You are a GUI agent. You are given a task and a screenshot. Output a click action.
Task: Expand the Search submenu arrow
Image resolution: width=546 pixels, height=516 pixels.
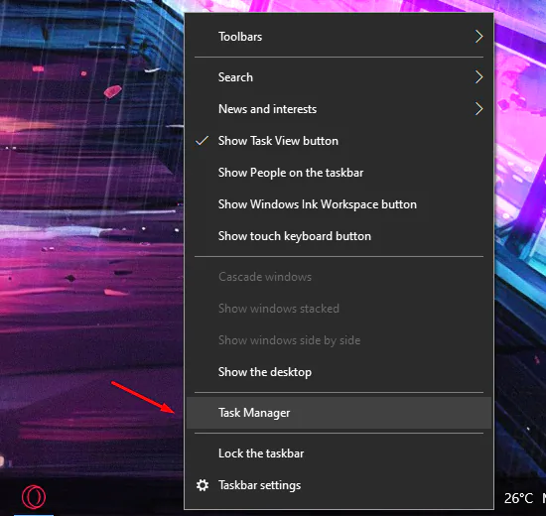coord(479,77)
